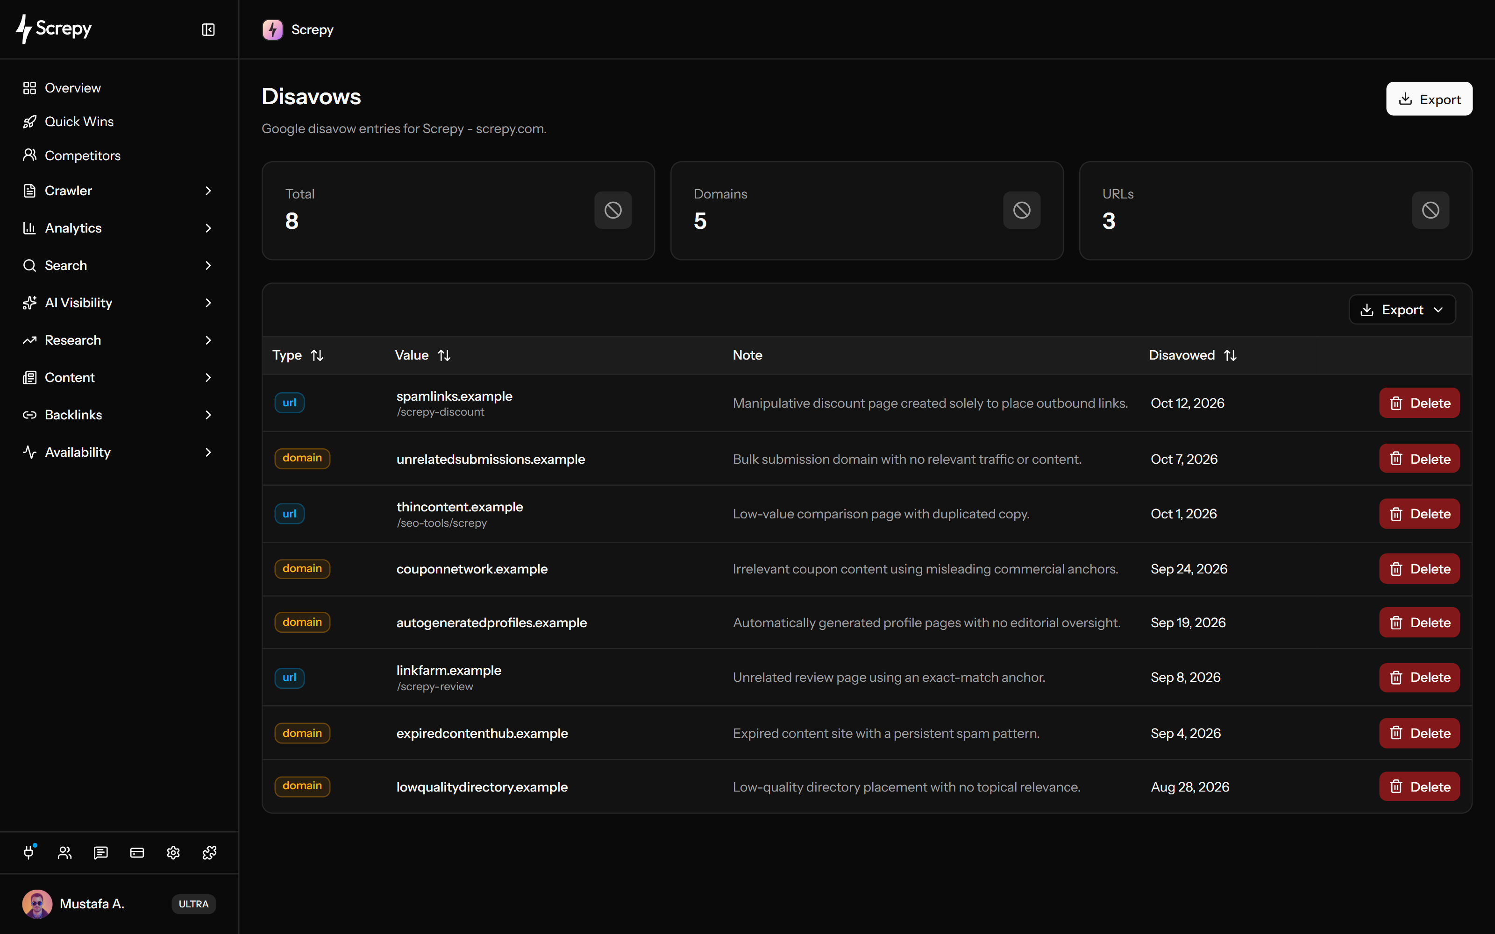Delete the couponnetwork.example entry

pos(1419,569)
